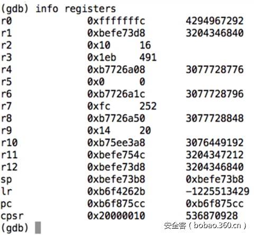Click the pc register address 0xb6f875cc
The width and height of the screenshot is (254, 235).
click(116, 203)
